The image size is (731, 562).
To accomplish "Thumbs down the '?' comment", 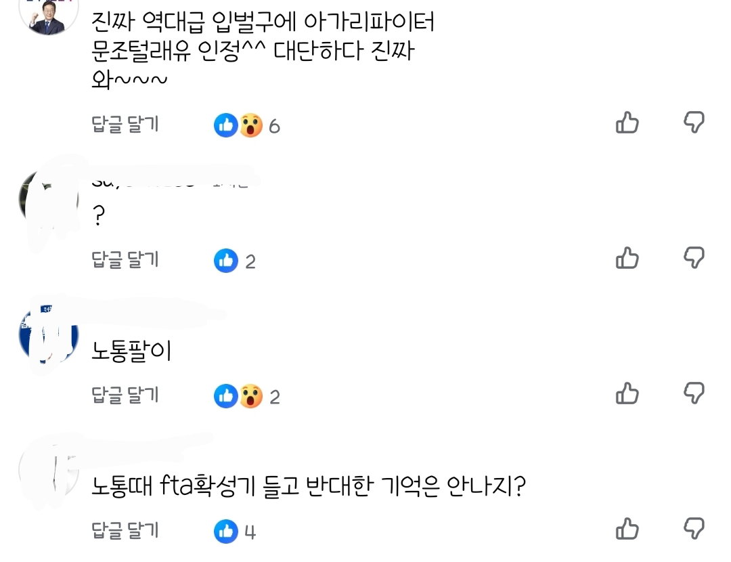I will click(x=694, y=257).
